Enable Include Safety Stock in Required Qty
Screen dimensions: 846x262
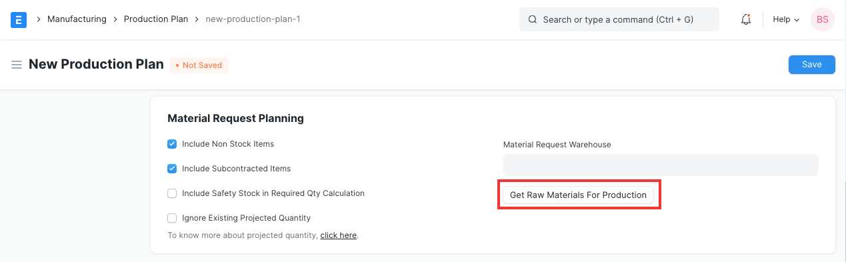point(172,193)
